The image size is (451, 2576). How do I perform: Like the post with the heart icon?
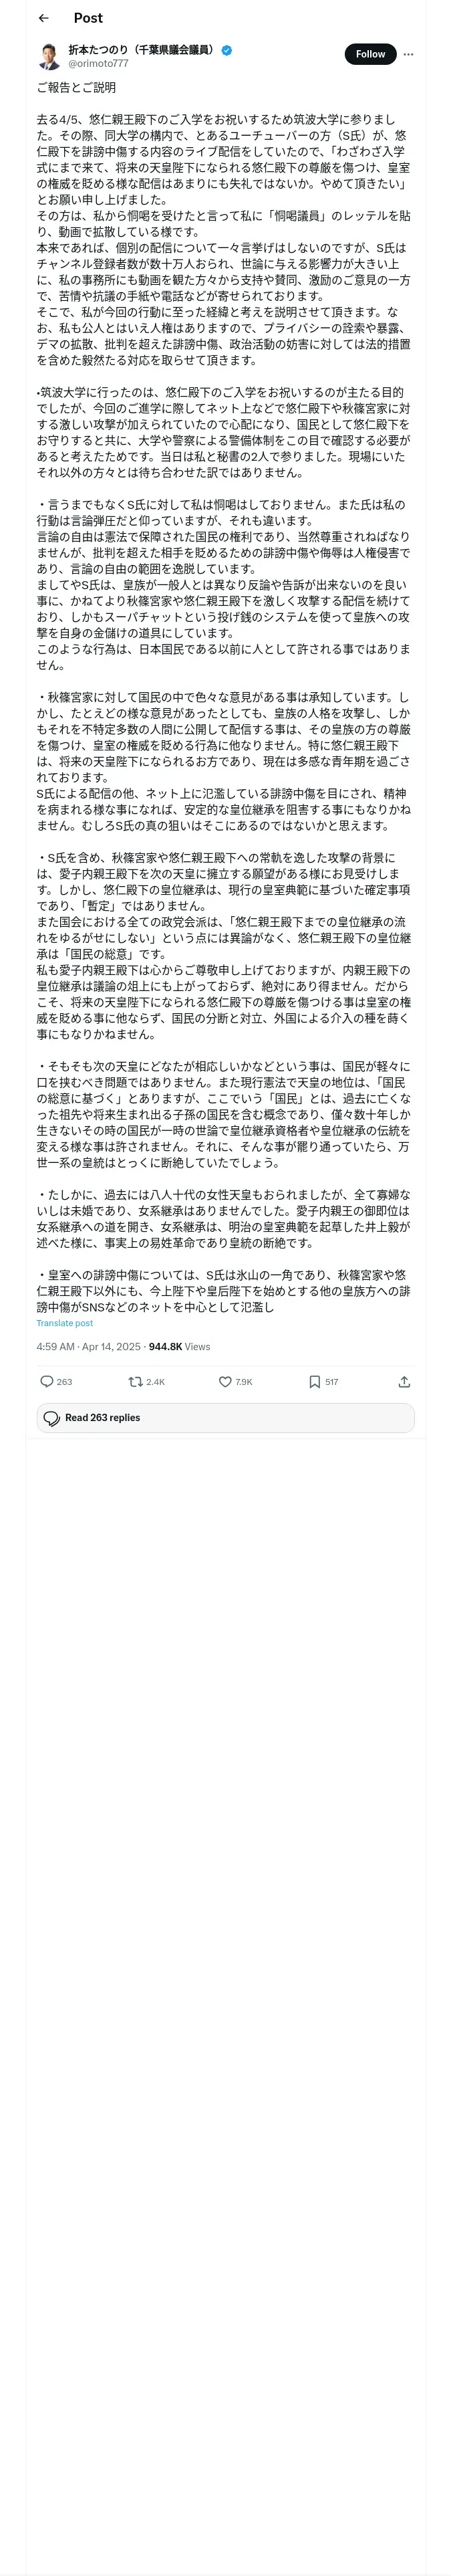coord(225,1382)
